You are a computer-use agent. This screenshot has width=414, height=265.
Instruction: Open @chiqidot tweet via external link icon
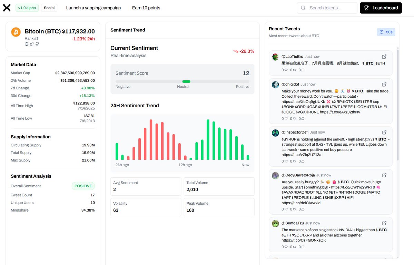tap(384, 84)
